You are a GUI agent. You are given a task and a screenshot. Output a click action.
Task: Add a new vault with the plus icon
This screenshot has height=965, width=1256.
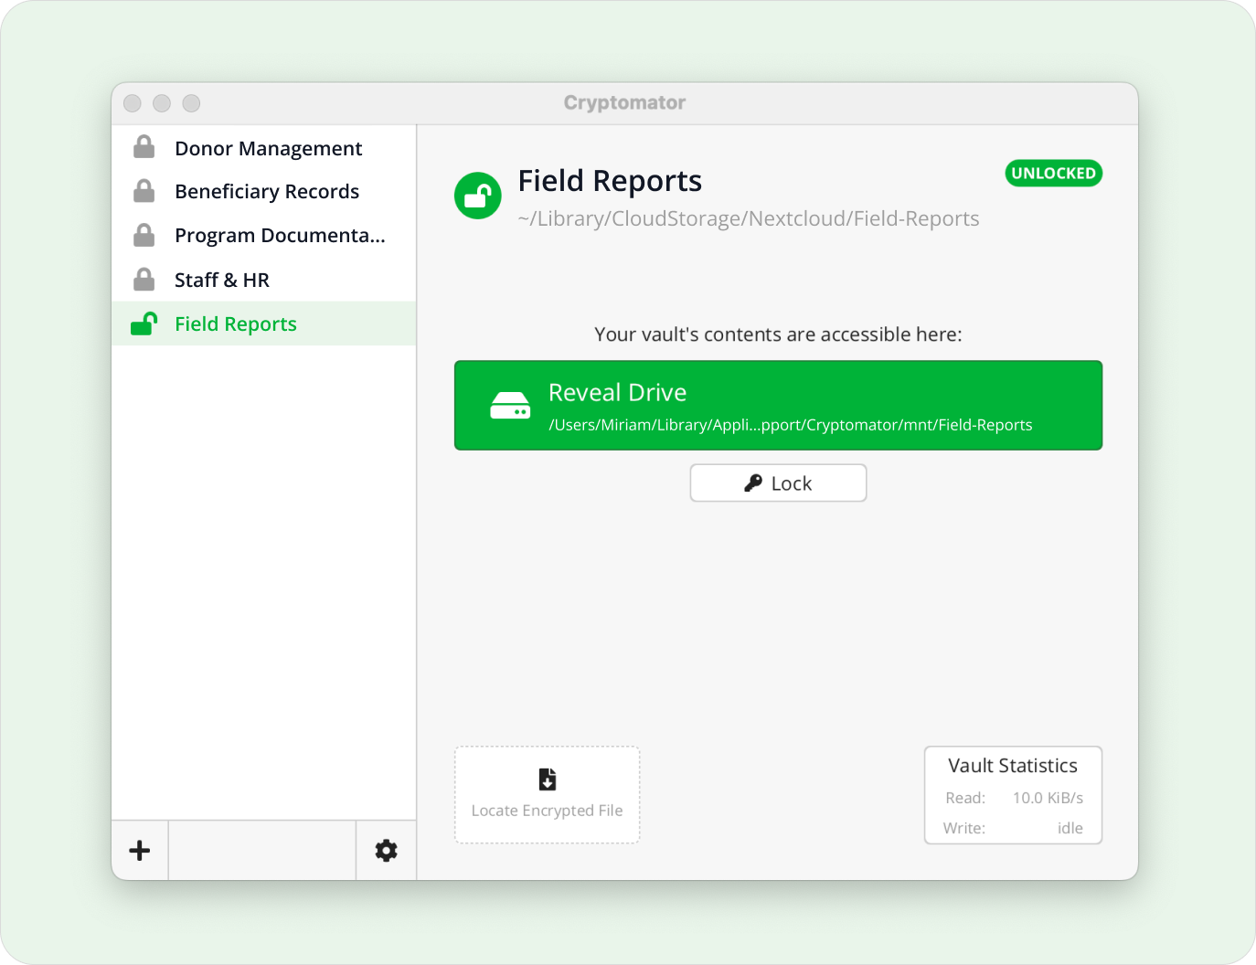pos(139,850)
